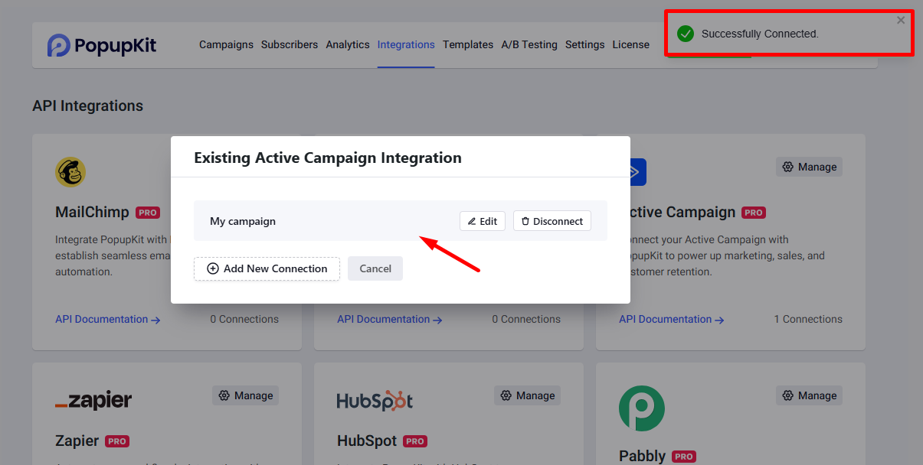Switch to the Subscribers tab
The image size is (923, 465).
point(290,44)
